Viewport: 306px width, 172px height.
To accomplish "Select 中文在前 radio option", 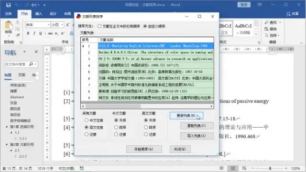I will (87, 120).
